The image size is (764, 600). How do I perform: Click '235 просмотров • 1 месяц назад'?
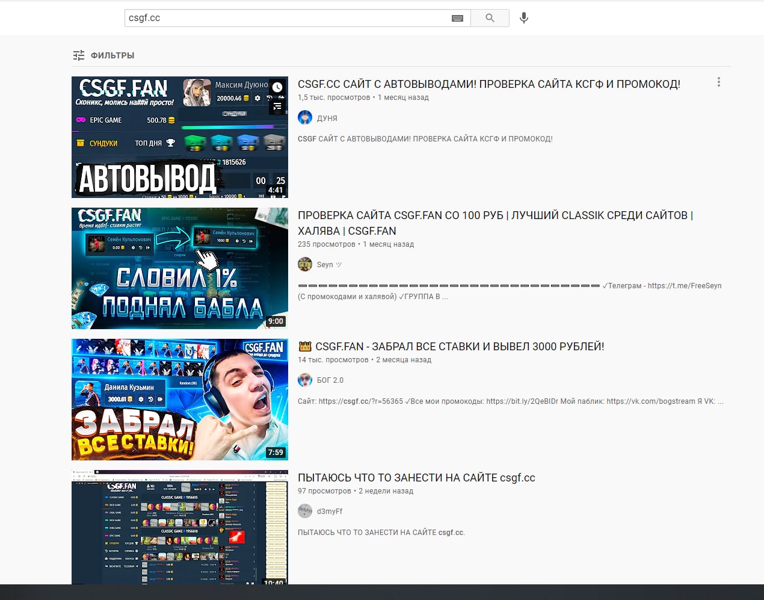356,244
